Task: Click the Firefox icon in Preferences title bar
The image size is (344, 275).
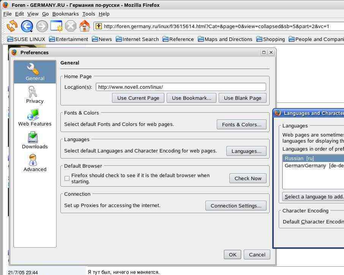Action: [14, 52]
